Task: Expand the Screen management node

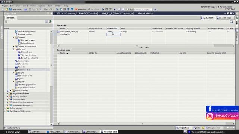Action: click(13, 46)
